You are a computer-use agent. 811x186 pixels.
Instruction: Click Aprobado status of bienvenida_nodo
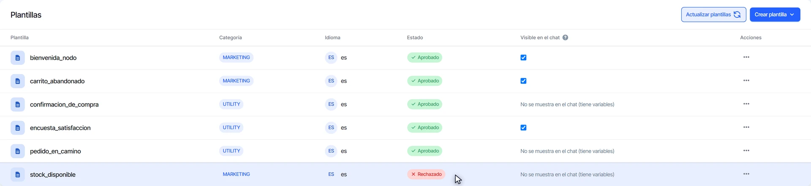click(x=425, y=58)
